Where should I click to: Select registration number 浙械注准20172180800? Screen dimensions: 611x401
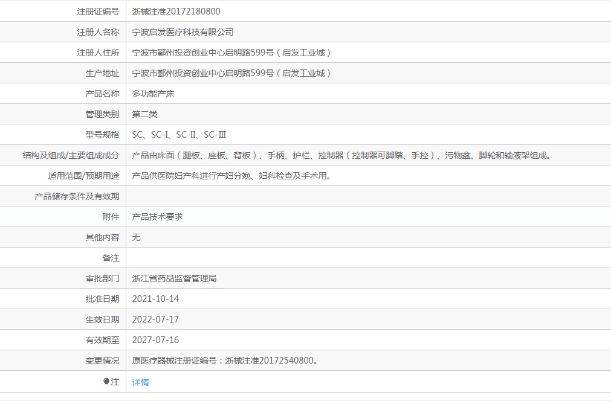coord(176,11)
